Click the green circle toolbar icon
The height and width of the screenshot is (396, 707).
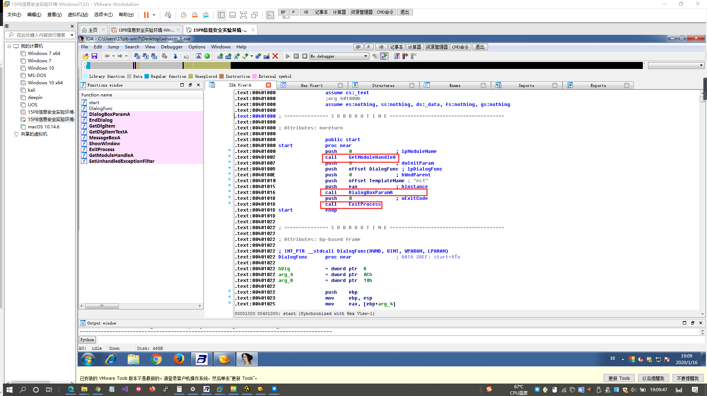click(207, 56)
